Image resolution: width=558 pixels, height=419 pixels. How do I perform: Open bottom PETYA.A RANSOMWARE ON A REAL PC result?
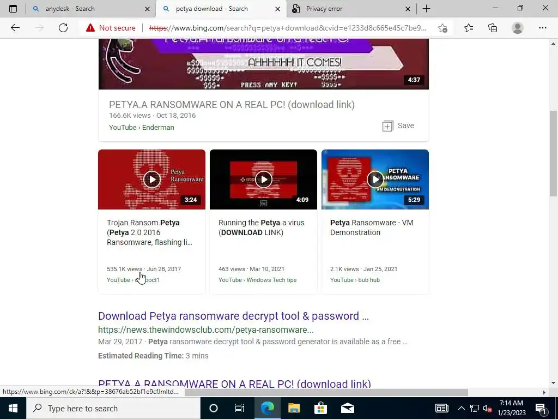click(234, 384)
